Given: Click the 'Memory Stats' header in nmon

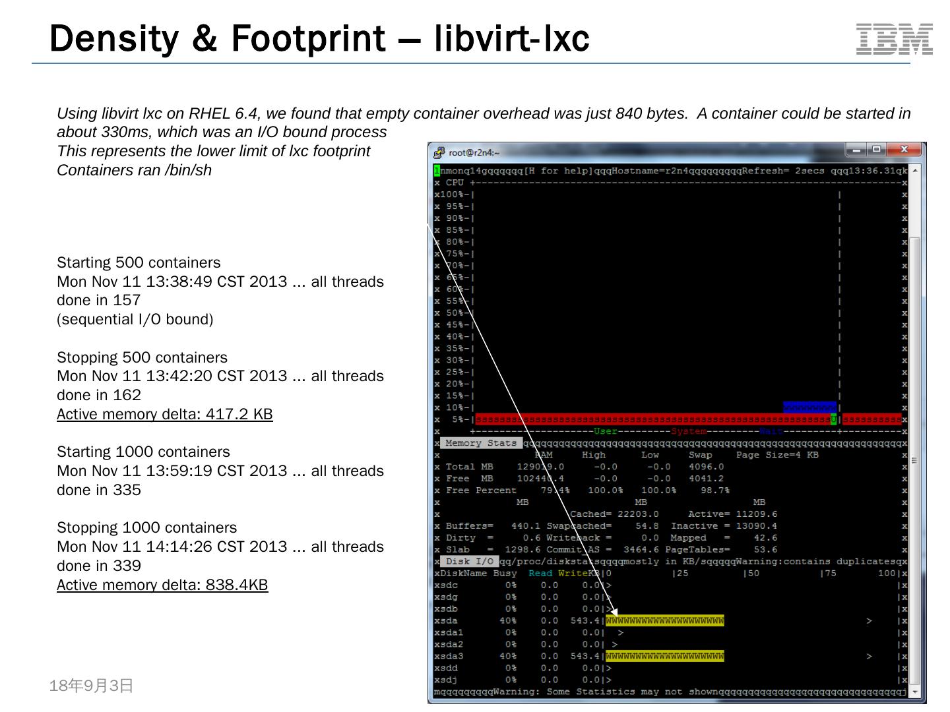Looking at the screenshot, I should [481, 443].
